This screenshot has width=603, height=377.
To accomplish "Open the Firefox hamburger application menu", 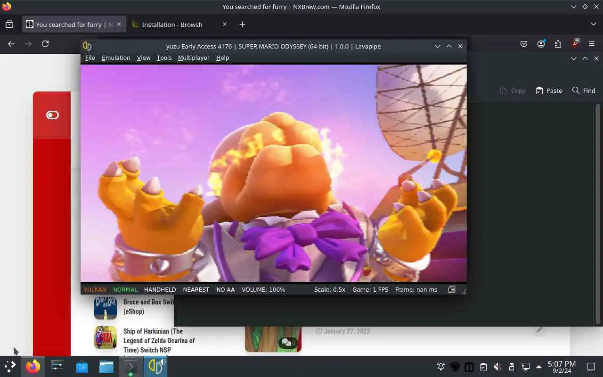I will 592,44.
